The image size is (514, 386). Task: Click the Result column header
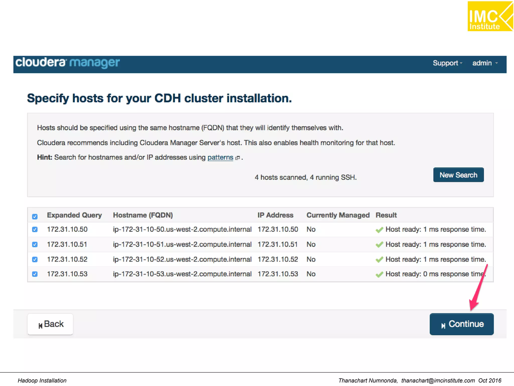(386, 215)
